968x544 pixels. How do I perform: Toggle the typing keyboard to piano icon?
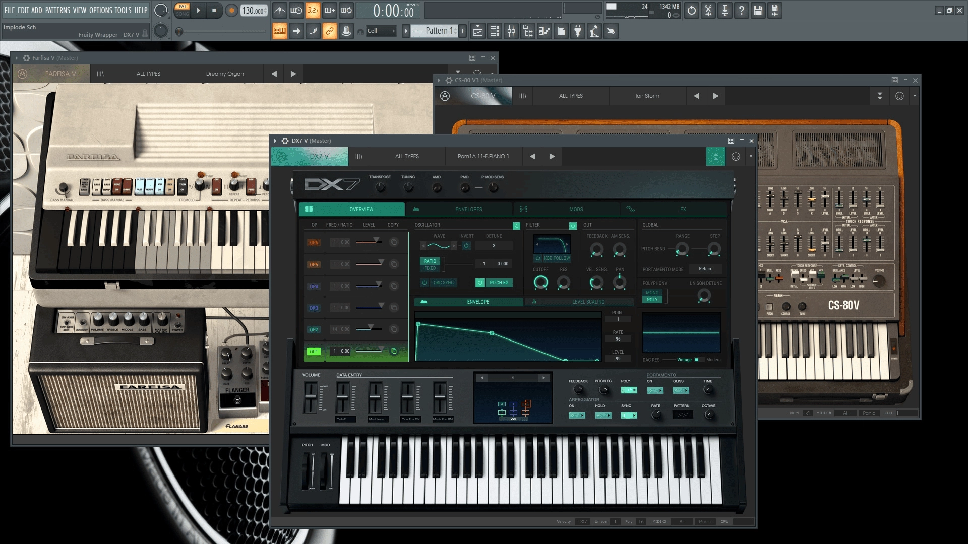(280, 31)
